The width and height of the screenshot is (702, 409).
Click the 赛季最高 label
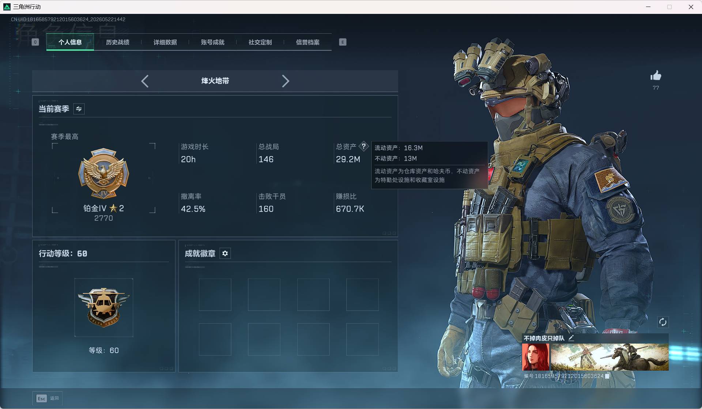pyautogui.click(x=65, y=137)
